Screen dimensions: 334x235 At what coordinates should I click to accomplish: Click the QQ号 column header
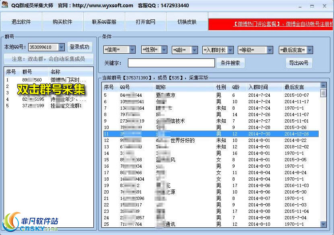click(136, 87)
